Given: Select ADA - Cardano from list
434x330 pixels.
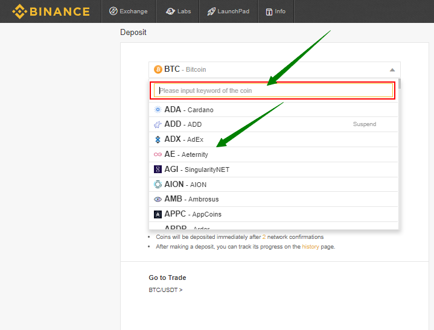Looking at the screenshot, I should click(x=273, y=110).
